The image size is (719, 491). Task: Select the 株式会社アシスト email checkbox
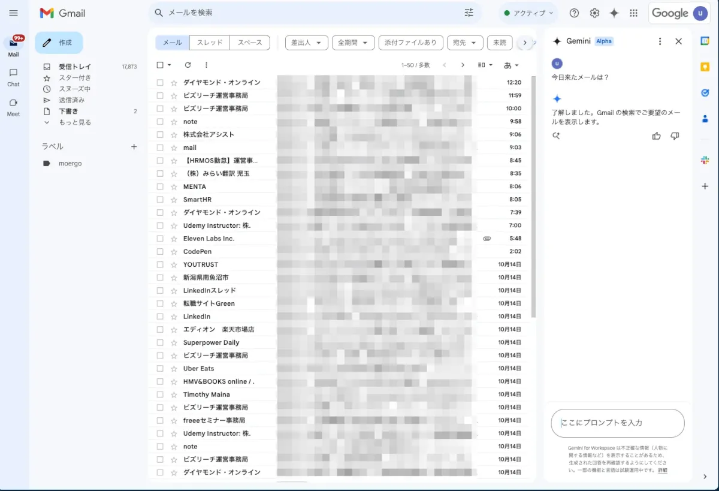tap(160, 134)
